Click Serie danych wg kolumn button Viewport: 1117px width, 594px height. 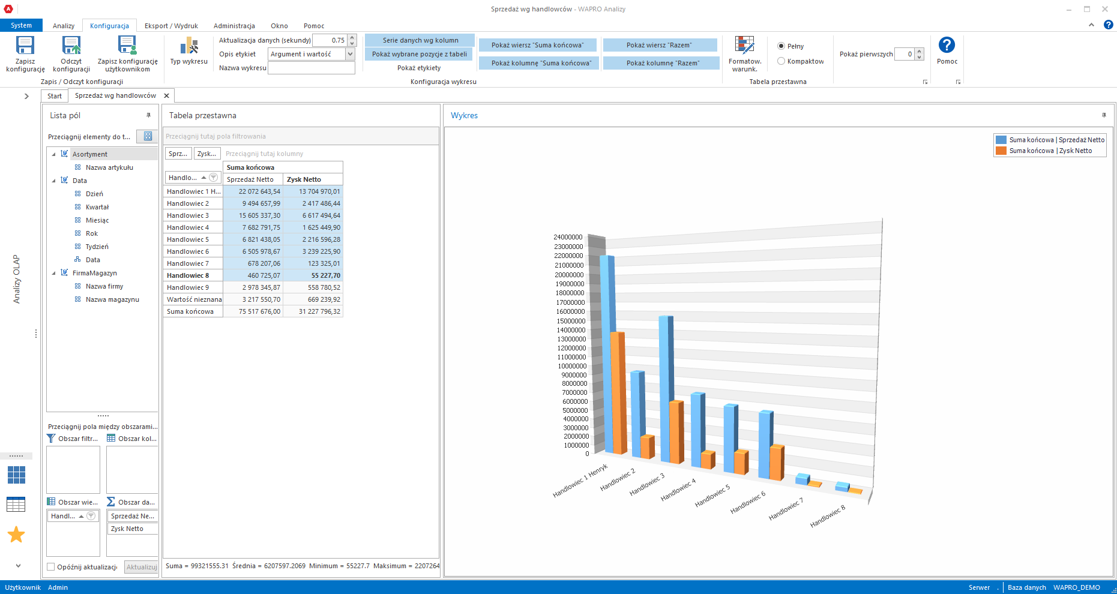click(x=420, y=40)
